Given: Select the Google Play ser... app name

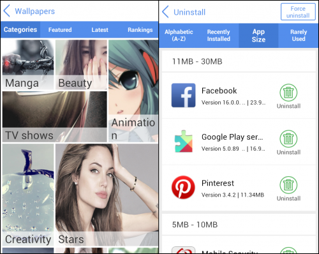Looking at the screenshot, I should click(x=232, y=137).
